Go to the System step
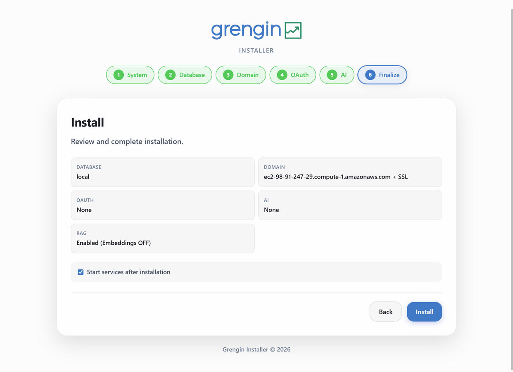The image size is (513, 372). 130,75
